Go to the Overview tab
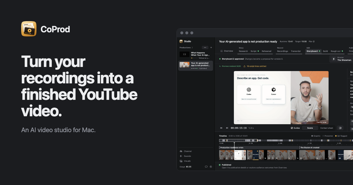Screen dimensions: 353x185 tap(227, 51)
